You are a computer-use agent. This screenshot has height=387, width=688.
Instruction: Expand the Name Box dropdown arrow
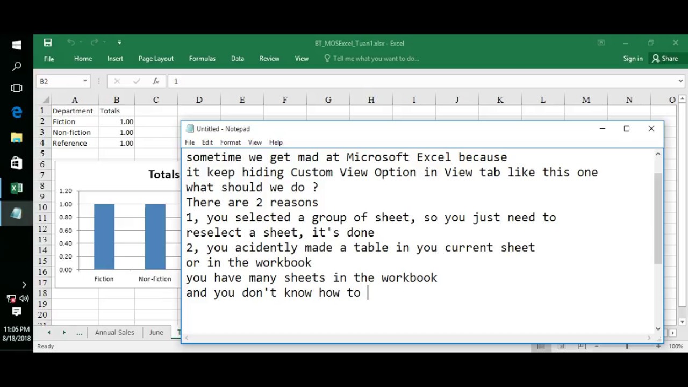click(85, 81)
